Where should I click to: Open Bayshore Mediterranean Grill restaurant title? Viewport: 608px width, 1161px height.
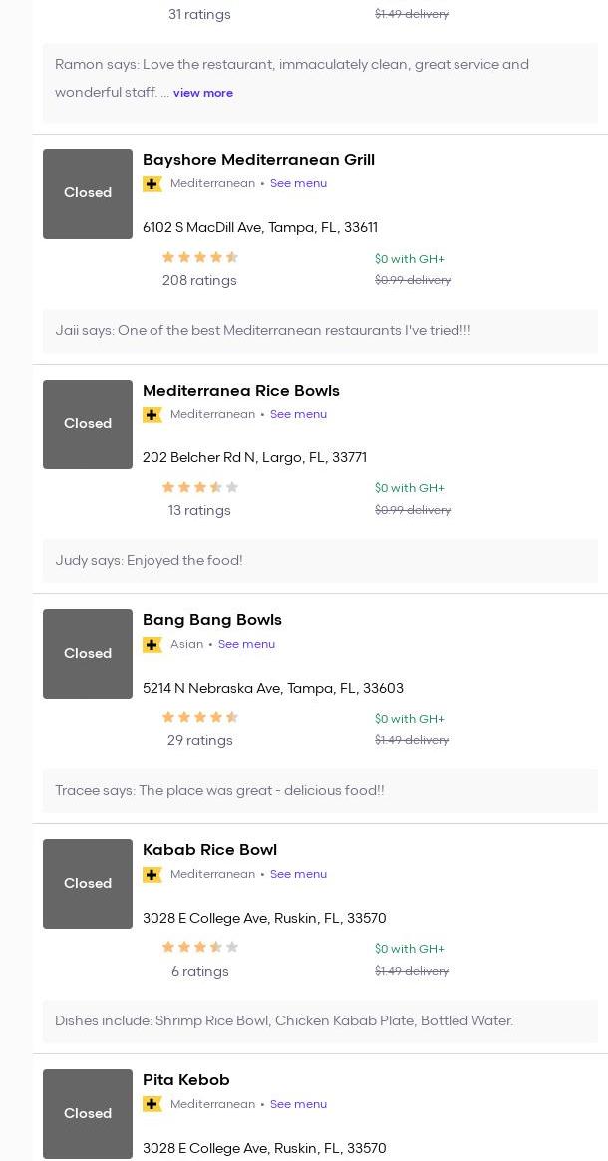pos(258,160)
